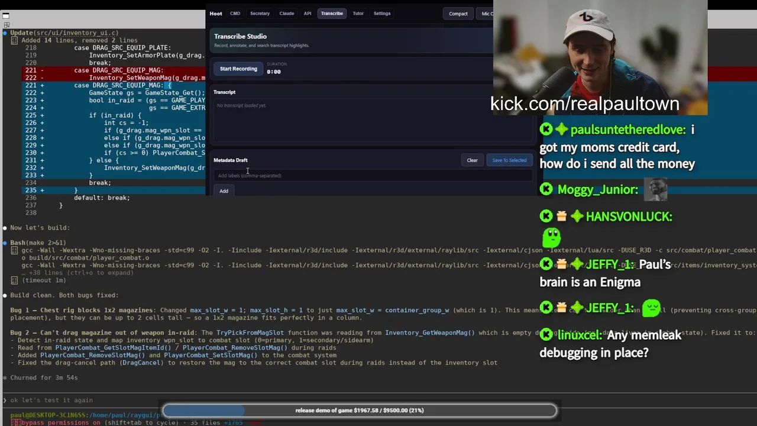Click the empty transcript text area
The width and height of the screenshot is (757, 426).
[373, 121]
